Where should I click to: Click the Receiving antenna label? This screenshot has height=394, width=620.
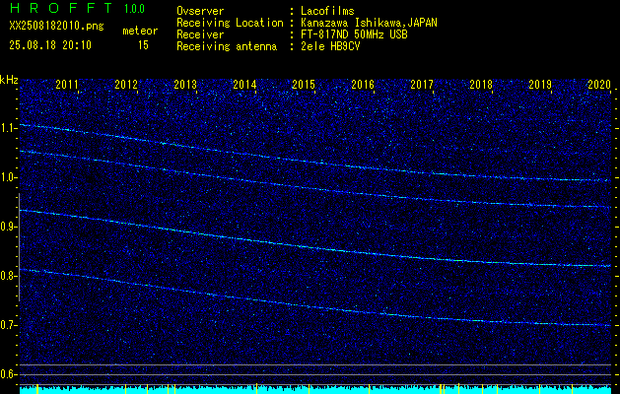click(x=227, y=46)
